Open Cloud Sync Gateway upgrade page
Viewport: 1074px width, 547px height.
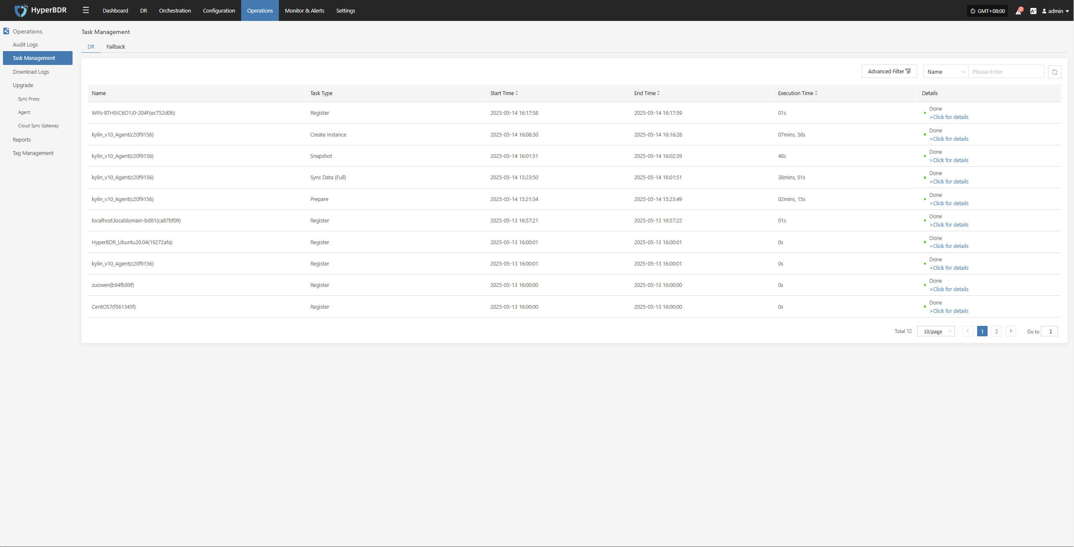pos(38,126)
